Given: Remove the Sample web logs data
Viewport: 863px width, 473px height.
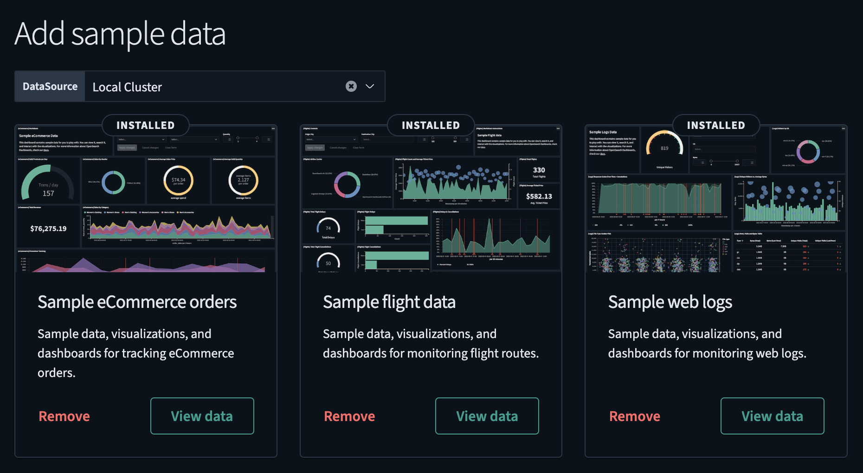Looking at the screenshot, I should click(x=635, y=416).
